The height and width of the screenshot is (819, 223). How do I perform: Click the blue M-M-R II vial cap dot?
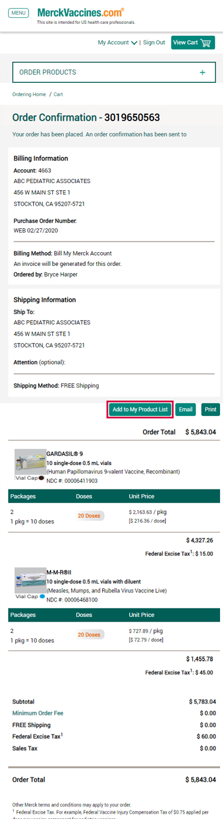[42, 596]
